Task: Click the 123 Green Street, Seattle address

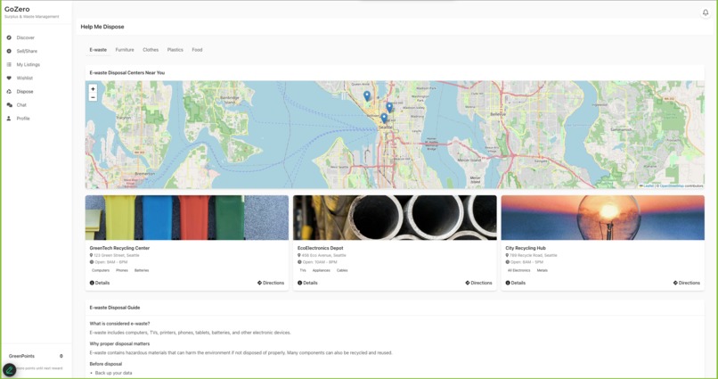Action: (117, 255)
